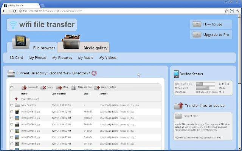Click copy link for 01102007652.jpg
The height and width of the screenshot is (151, 242).
click(132, 131)
